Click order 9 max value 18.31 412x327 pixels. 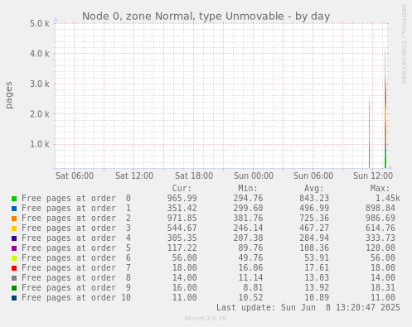[383, 288]
